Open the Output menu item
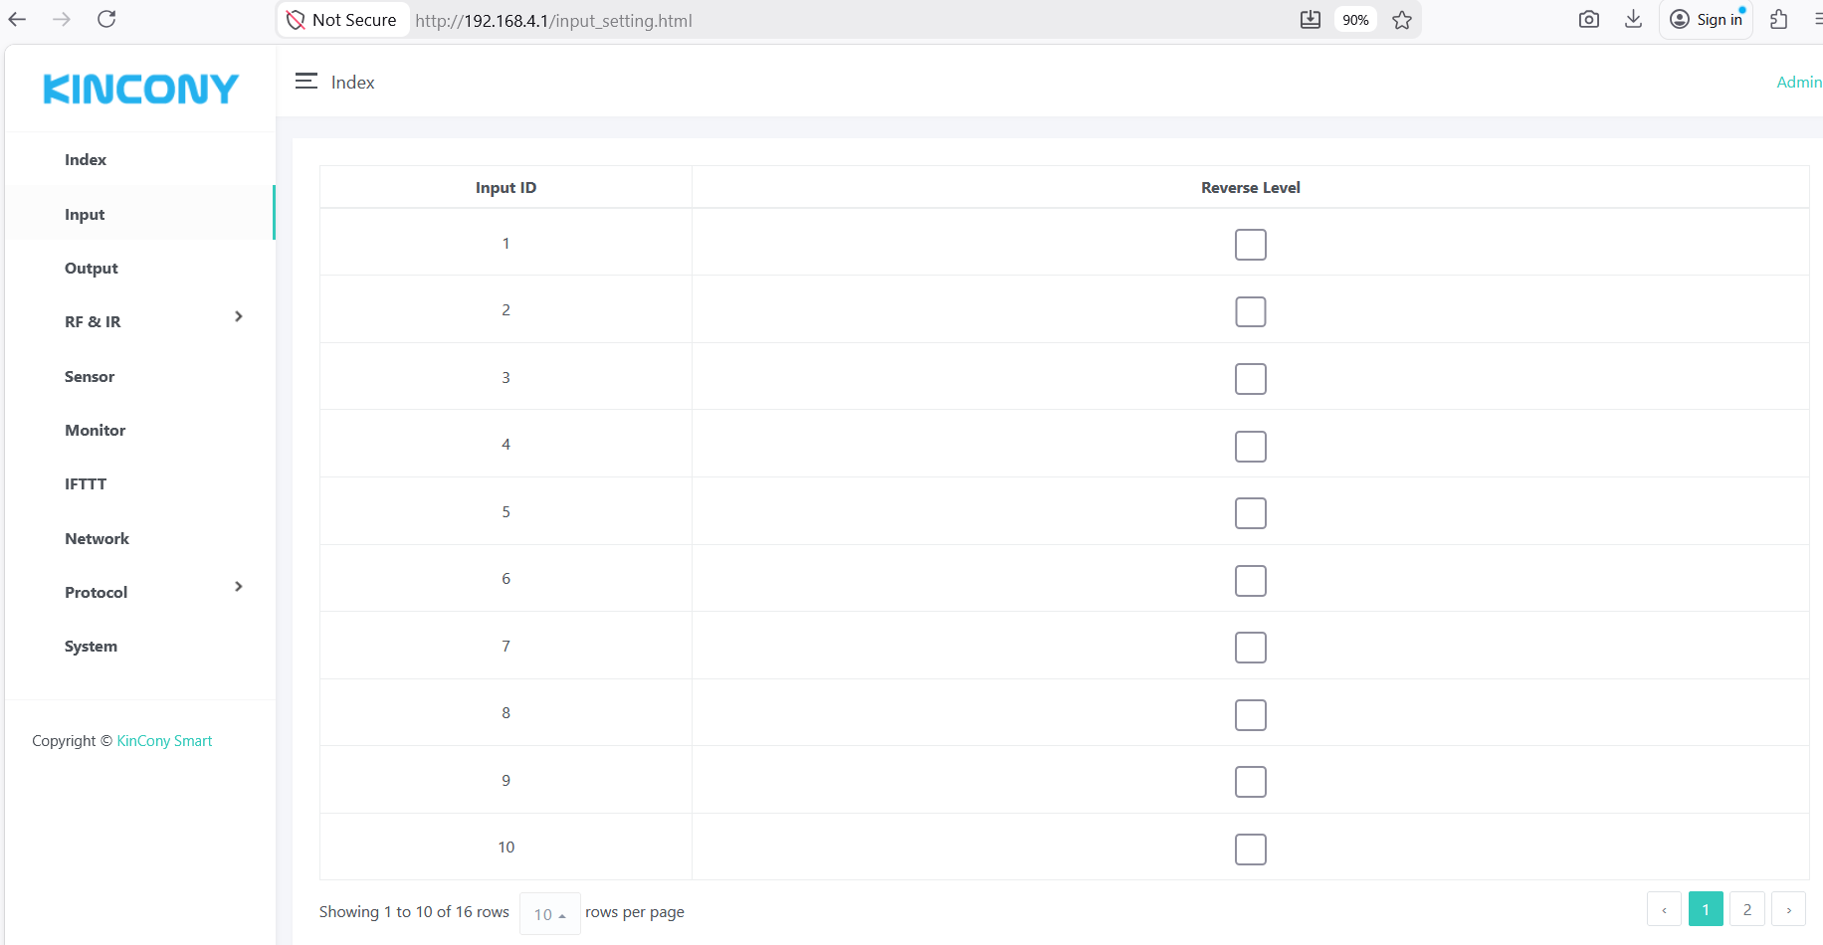The width and height of the screenshot is (1823, 945). [92, 269]
